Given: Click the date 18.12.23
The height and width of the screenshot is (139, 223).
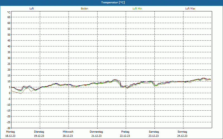Looking at the screenshot, I should 10,136.
